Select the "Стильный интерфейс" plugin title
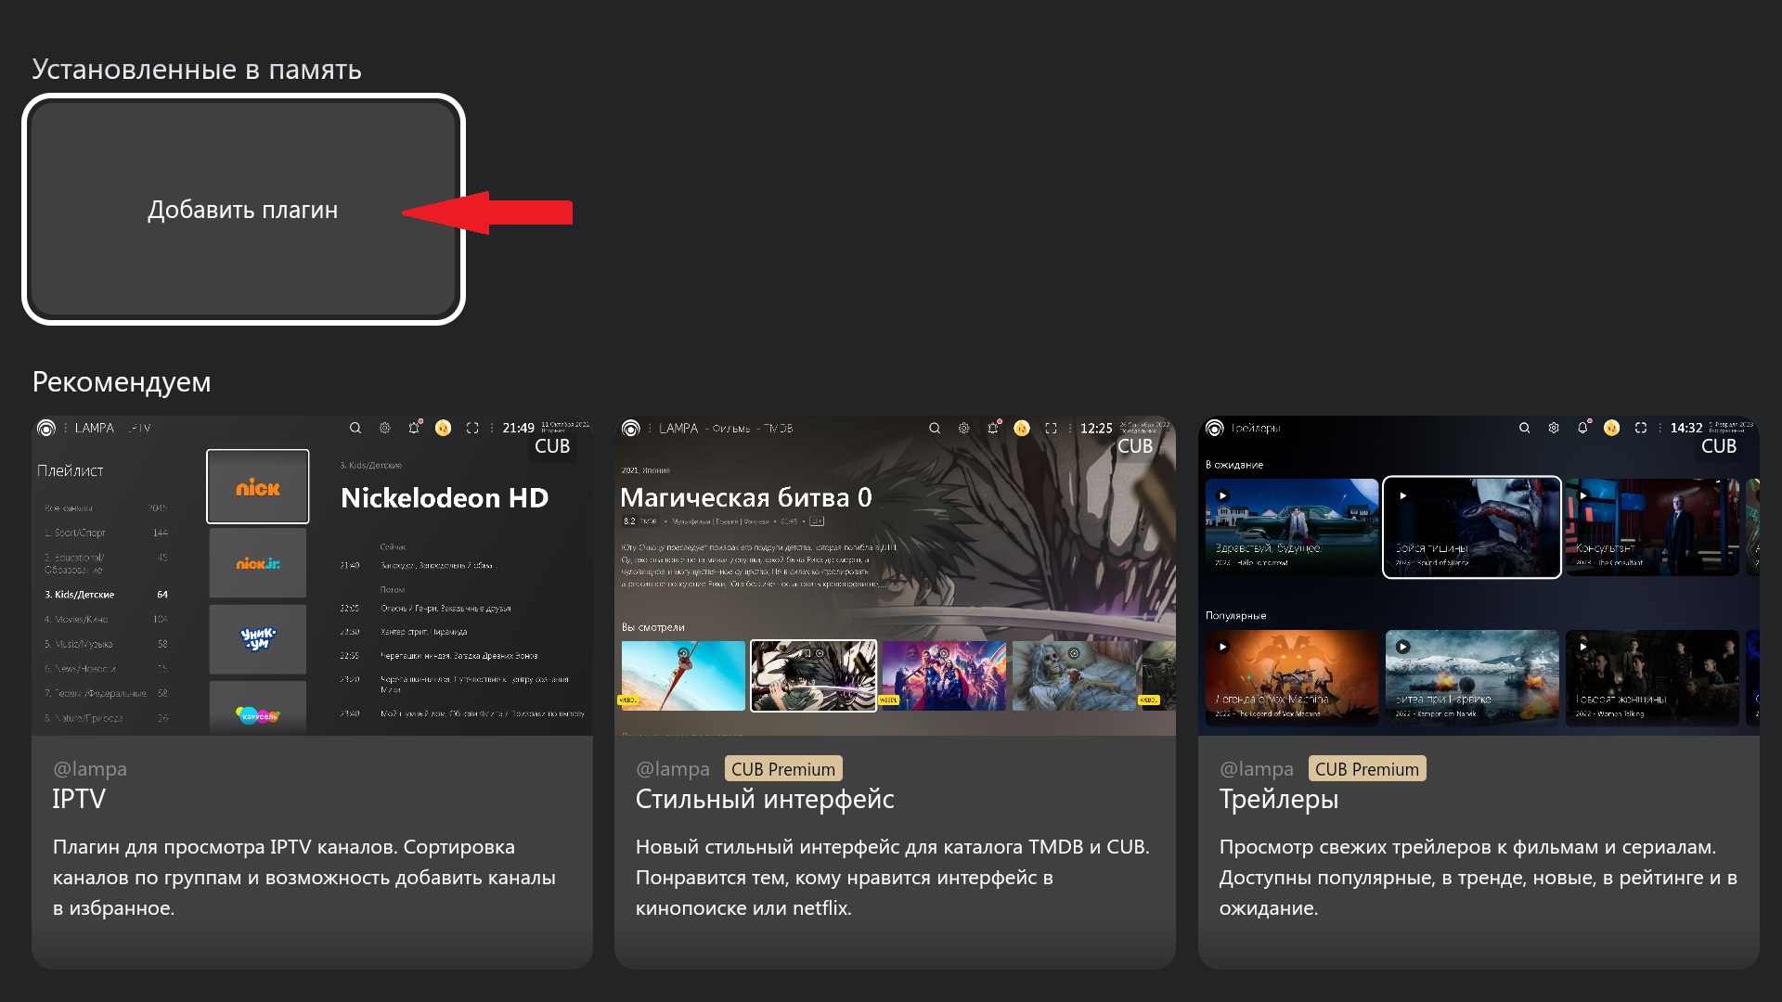 click(765, 799)
